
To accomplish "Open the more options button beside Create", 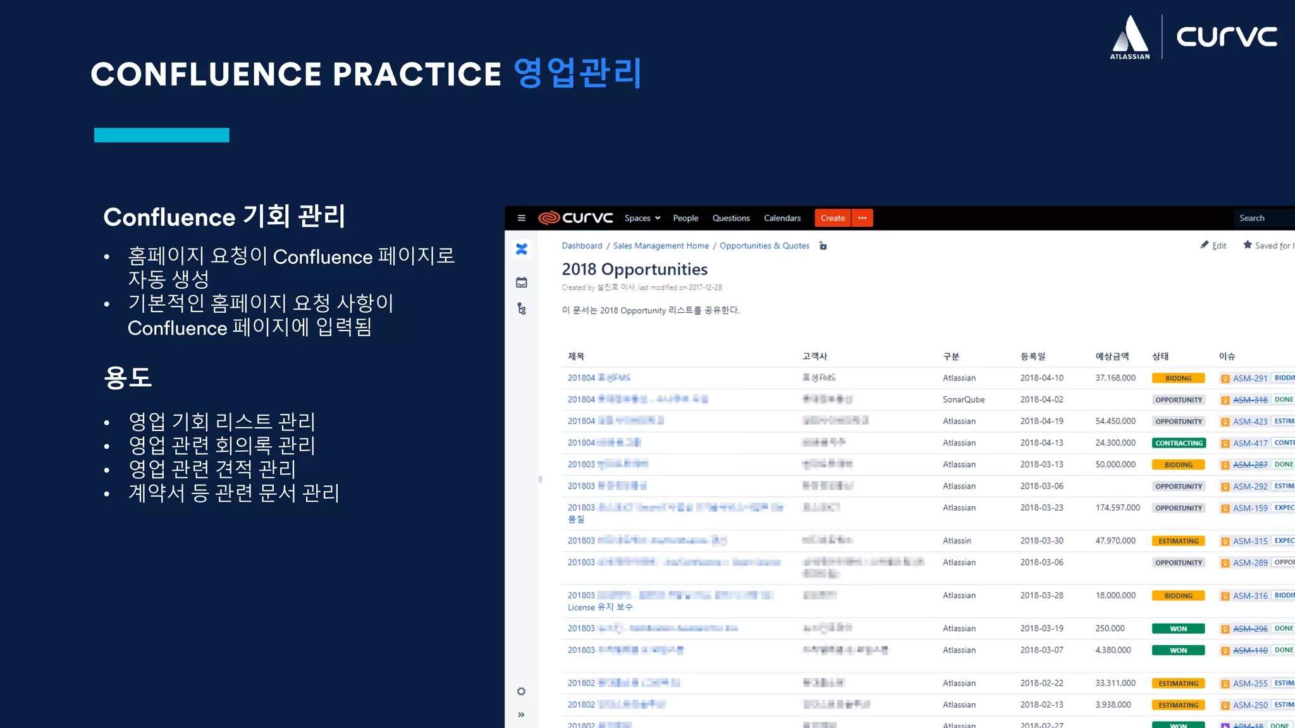I will (x=862, y=218).
